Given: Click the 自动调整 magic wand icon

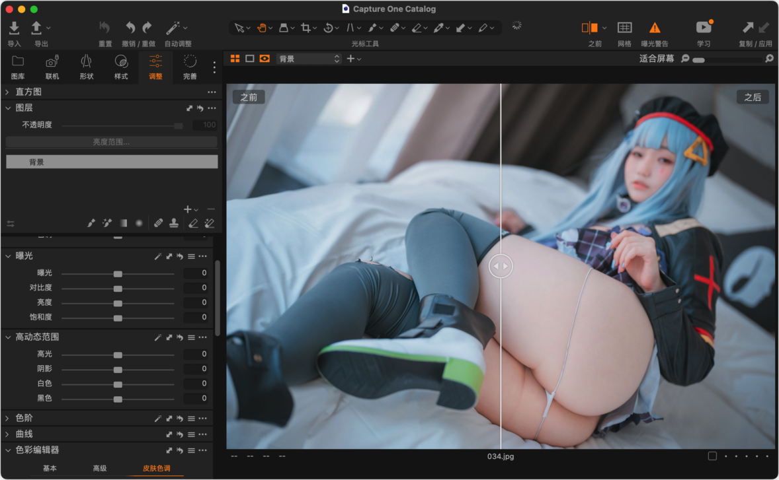Looking at the screenshot, I should [173, 28].
